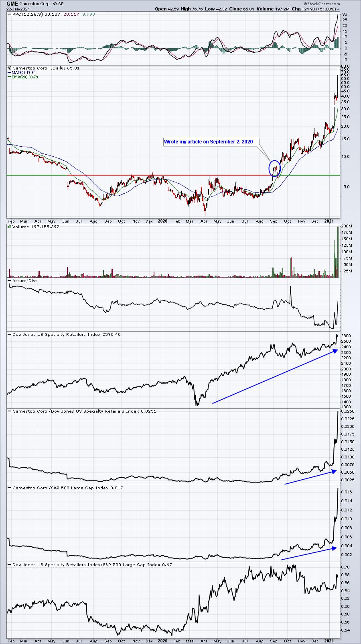Image resolution: width=361 pixels, height=644 pixels.
Task: Click 'Dow Jones US Specialty Retailers Index 2590.40' label
Action: click(64, 334)
